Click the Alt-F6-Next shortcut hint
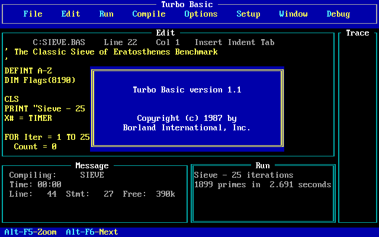Viewport: 379px width, 237px height. click(92, 232)
